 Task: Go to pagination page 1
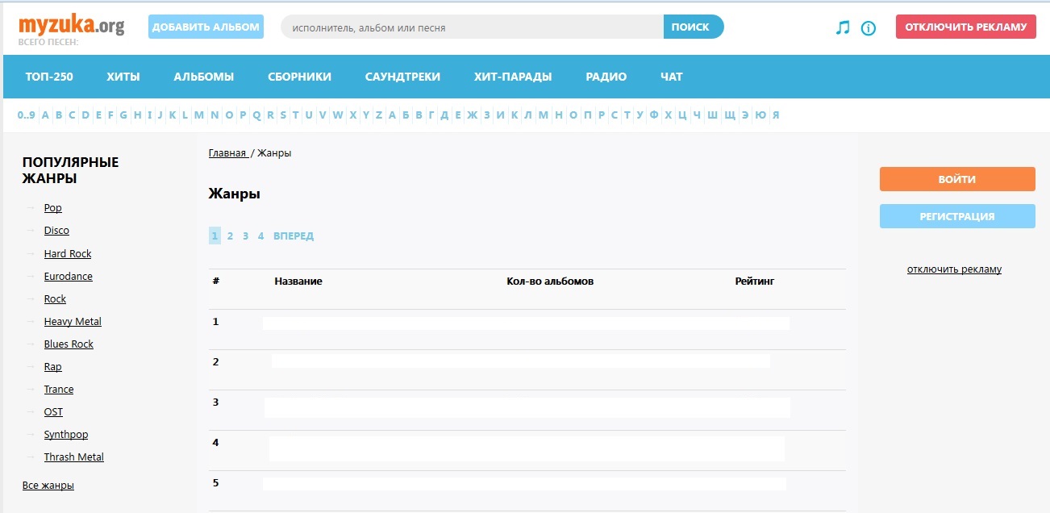pos(215,236)
